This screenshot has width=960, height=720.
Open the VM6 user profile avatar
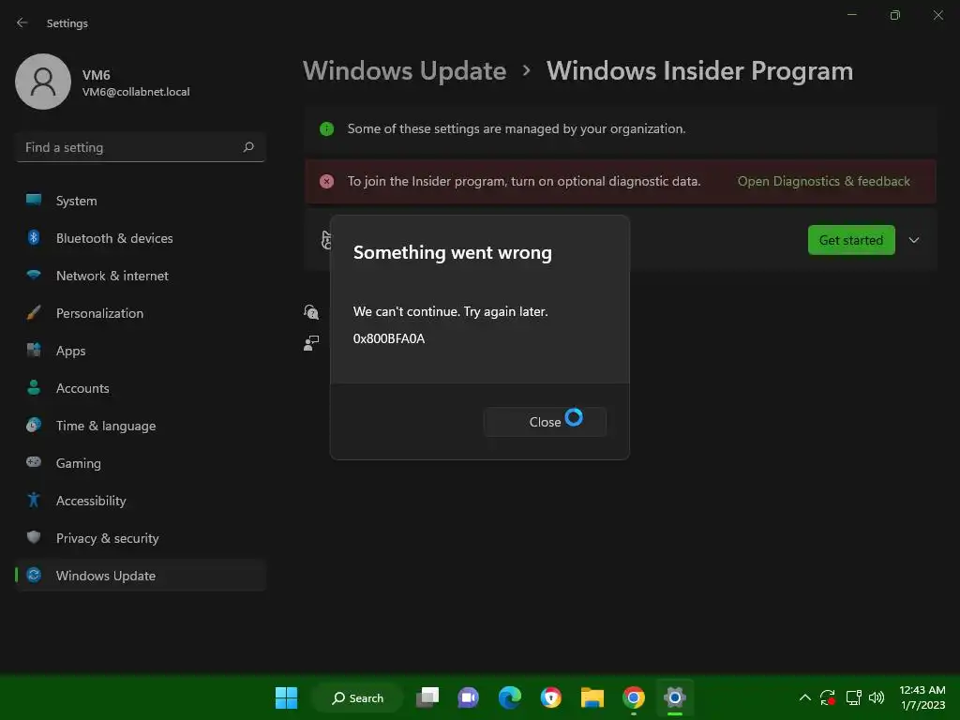(x=43, y=82)
